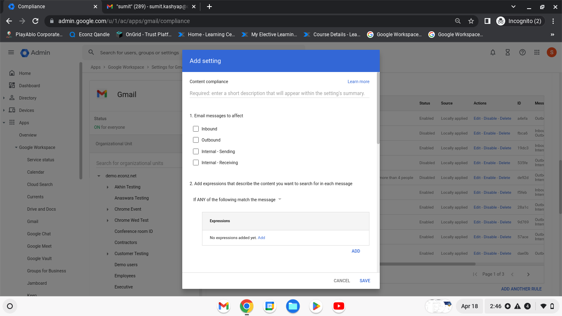562x316 pixels.
Task: Show more bookmarks chevron
Action: click(552, 35)
